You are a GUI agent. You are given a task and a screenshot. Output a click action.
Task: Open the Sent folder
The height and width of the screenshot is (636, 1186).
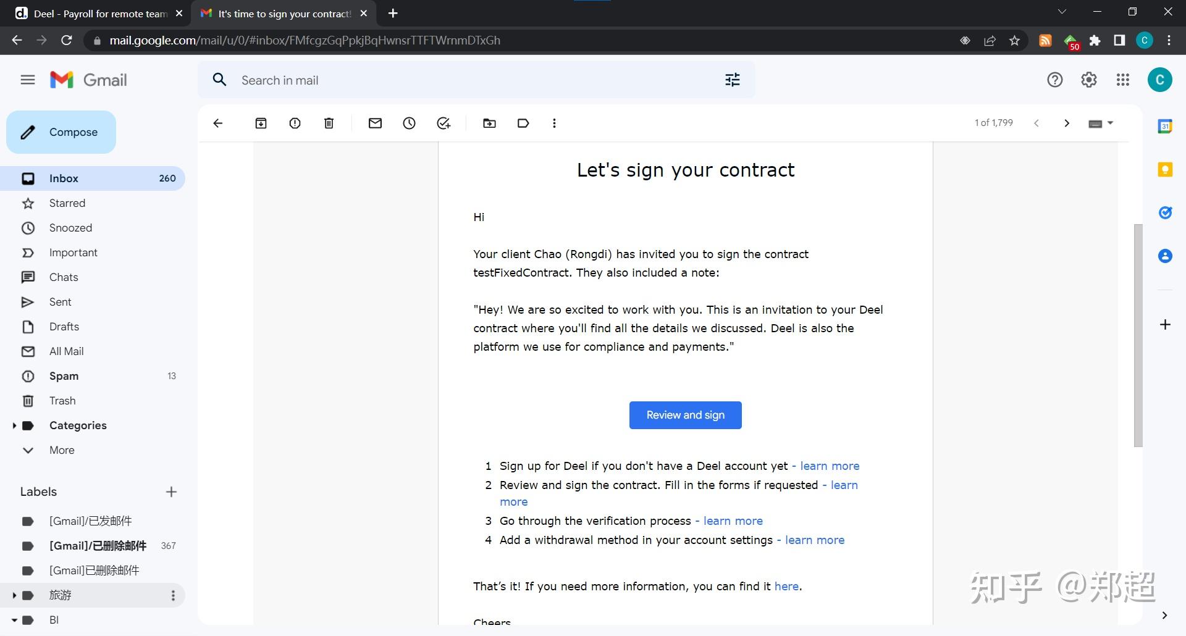coord(60,302)
